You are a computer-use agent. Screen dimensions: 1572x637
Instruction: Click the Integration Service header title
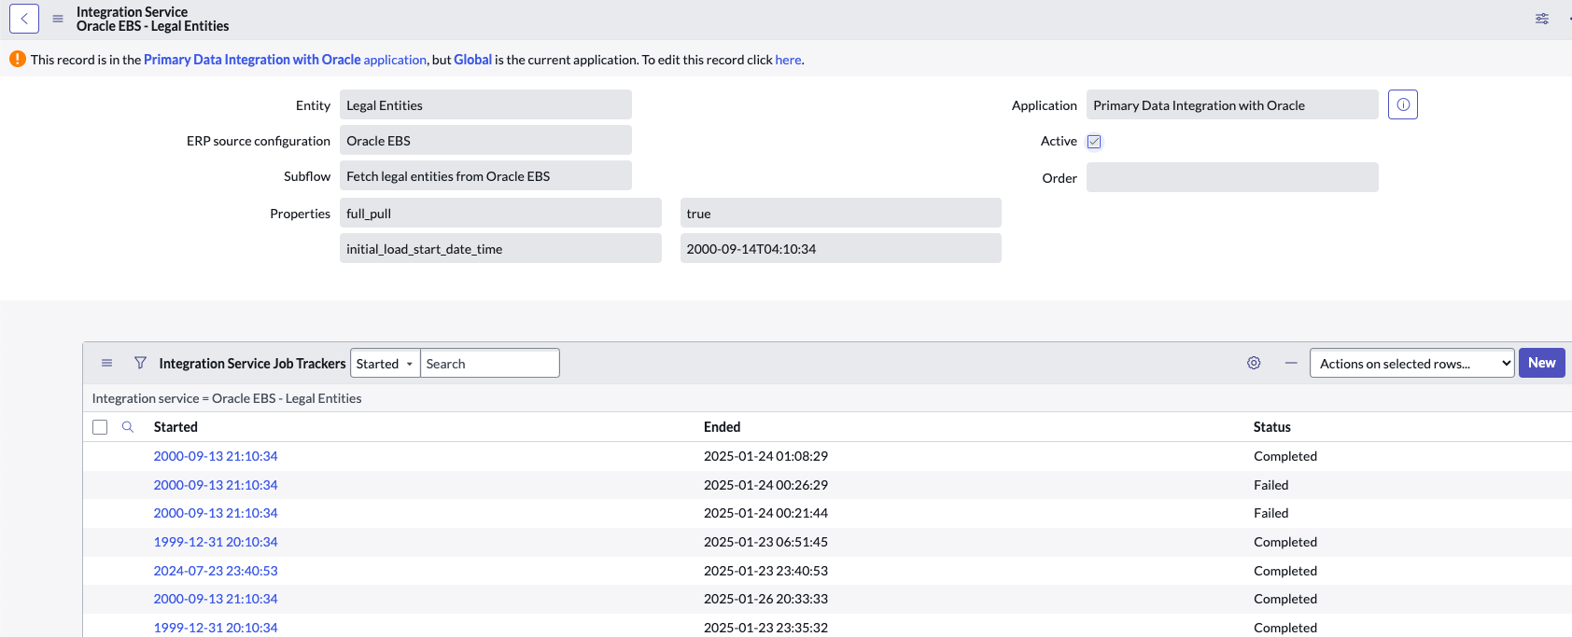[132, 12]
